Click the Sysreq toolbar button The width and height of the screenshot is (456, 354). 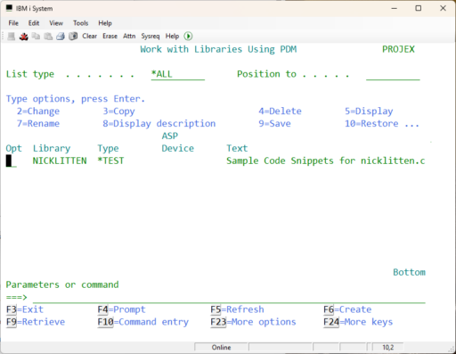[151, 37]
